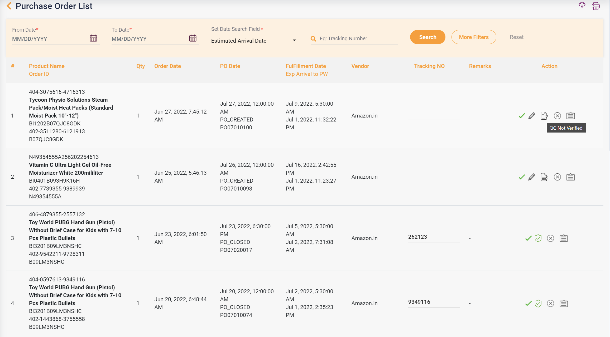This screenshot has width=610, height=337.
Task: Click the FulFillment Date column header
Action: tap(306, 66)
